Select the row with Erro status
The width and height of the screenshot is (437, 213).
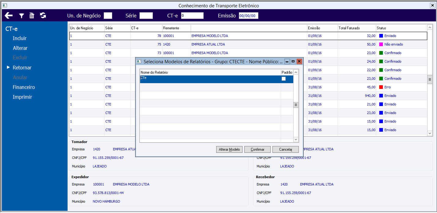(x=248, y=87)
